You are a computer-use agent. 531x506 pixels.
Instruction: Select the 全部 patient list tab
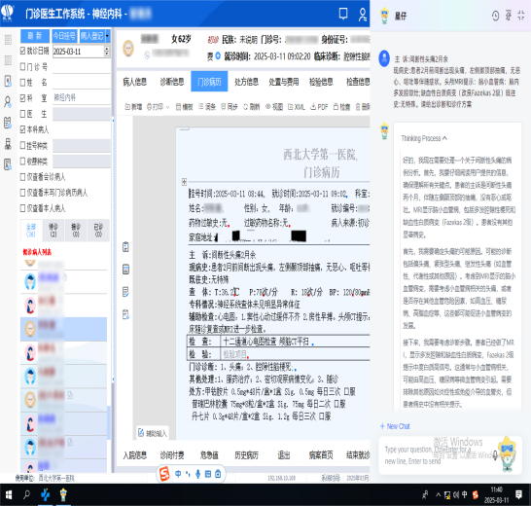[31, 230]
